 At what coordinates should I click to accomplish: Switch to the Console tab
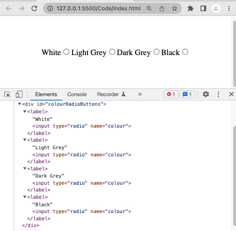coord(77,95)
